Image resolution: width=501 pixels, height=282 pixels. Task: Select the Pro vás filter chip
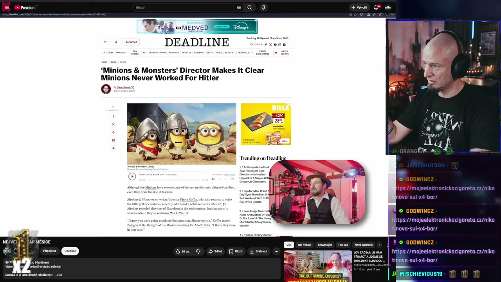pos(343,245)
